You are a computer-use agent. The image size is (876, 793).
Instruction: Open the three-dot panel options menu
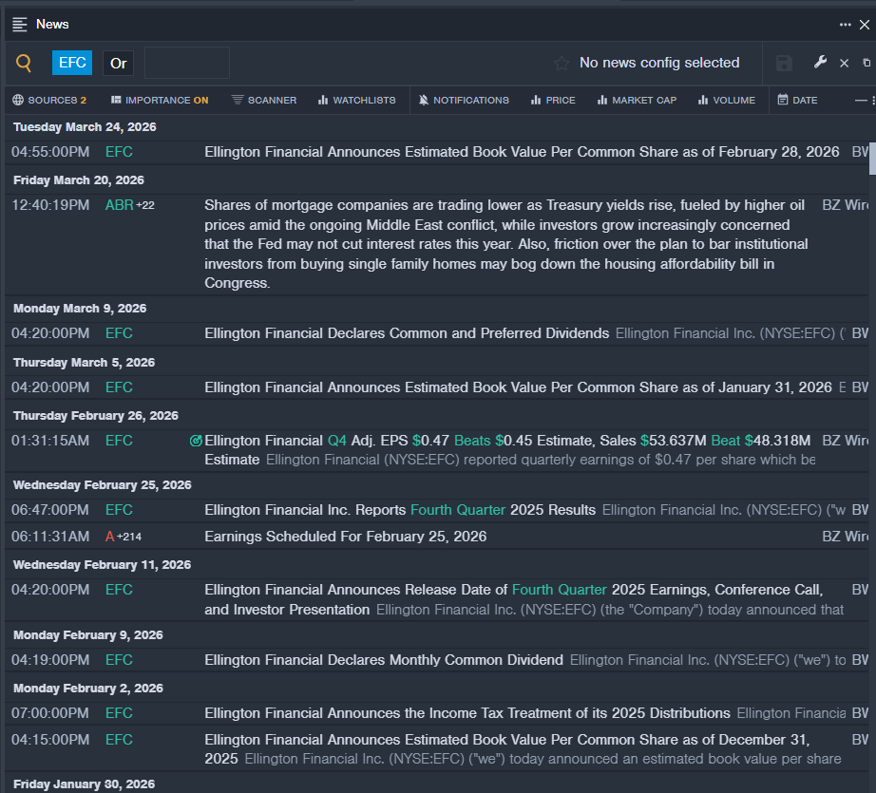[845, 25]
